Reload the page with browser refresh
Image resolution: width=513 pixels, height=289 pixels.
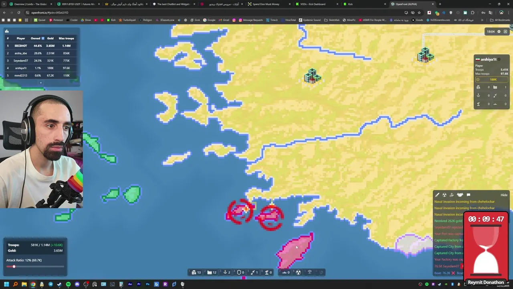(x=18, y=12)
